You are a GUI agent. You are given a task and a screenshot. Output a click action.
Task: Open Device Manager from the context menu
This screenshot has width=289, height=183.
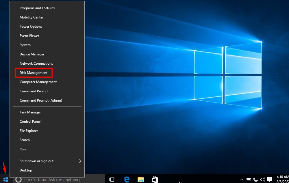32,54
